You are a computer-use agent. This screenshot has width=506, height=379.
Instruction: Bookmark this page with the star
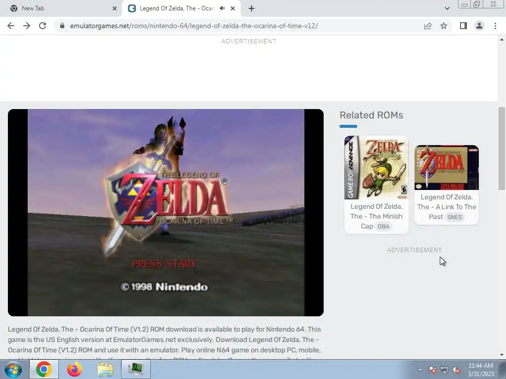pyautogui.click(x=444, y=26)
